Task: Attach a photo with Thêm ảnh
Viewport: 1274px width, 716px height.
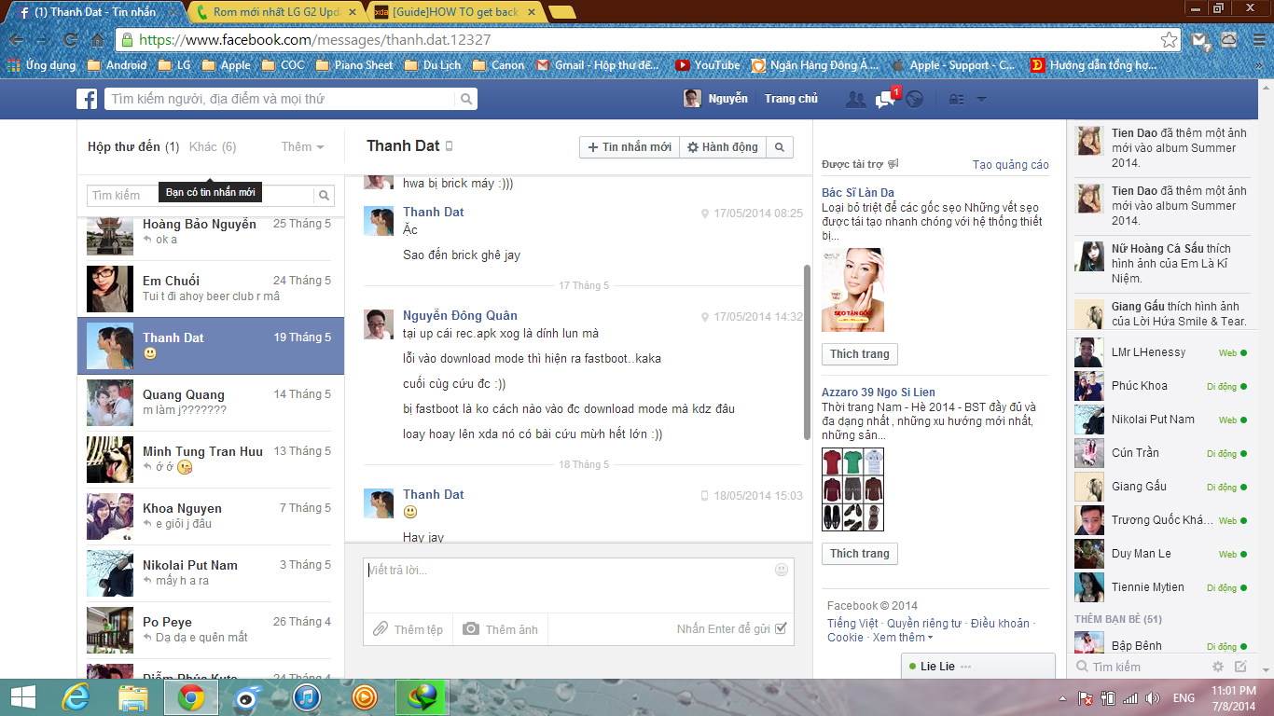Action: click(501, 629)
